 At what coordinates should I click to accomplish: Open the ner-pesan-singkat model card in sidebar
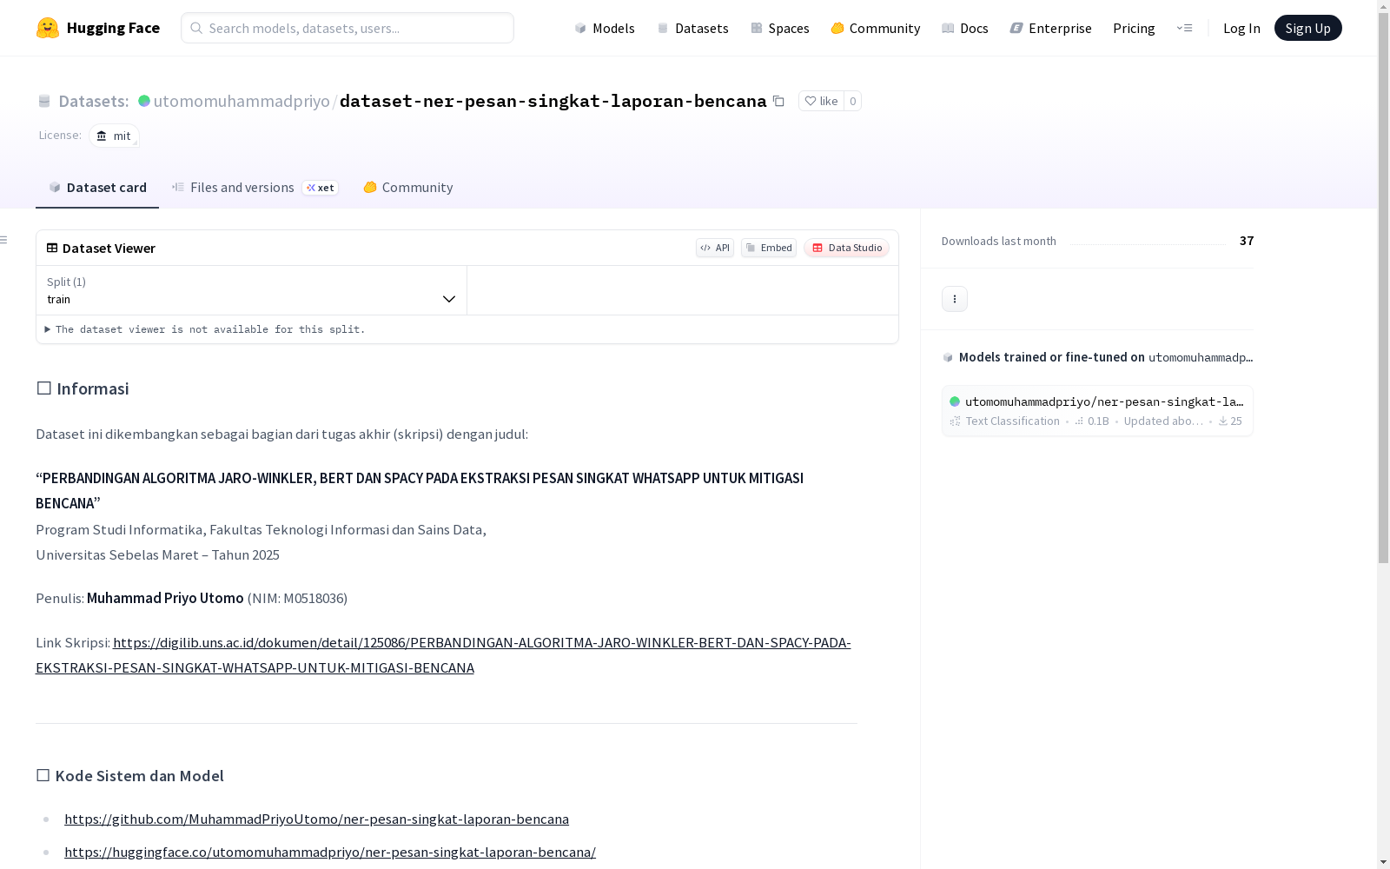[1097, 411]
